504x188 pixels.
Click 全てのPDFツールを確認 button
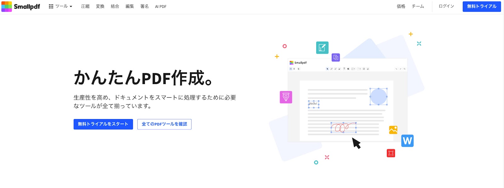click(164, 124)
